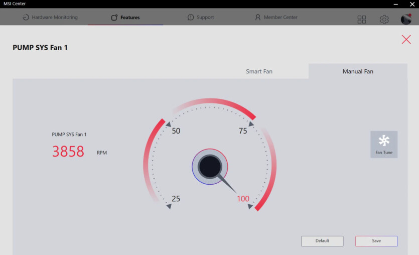Viewport: 419px width, 255px height.
Task: Set the fan dial to 50 percent
Action: pos(176,131)
